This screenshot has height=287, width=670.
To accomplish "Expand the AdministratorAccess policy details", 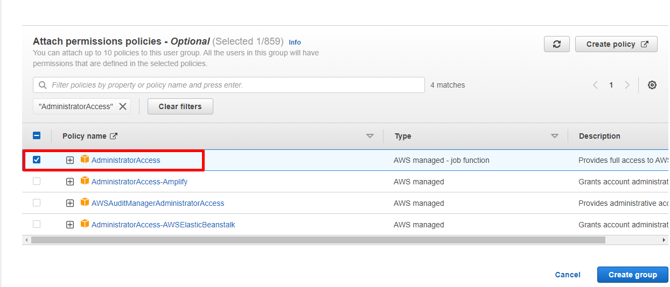I will 70,160.
